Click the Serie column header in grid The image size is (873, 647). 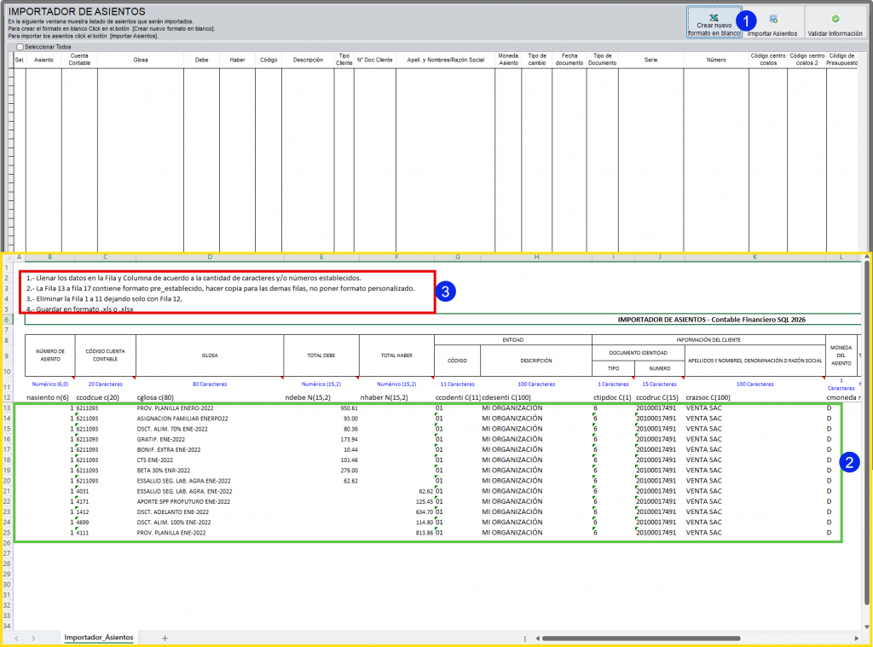(x=650, y=61)
